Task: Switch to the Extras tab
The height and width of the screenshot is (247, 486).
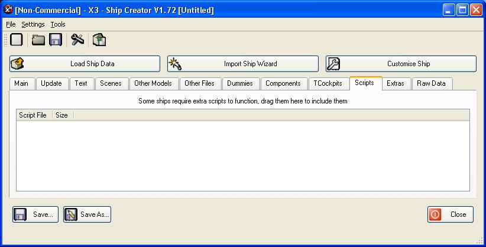Action: coord(396,84)
